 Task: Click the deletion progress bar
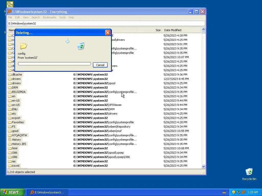54,64
